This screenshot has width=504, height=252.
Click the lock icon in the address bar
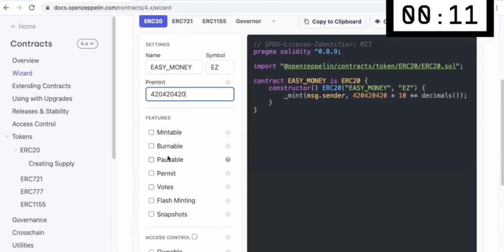pos(48,8)
